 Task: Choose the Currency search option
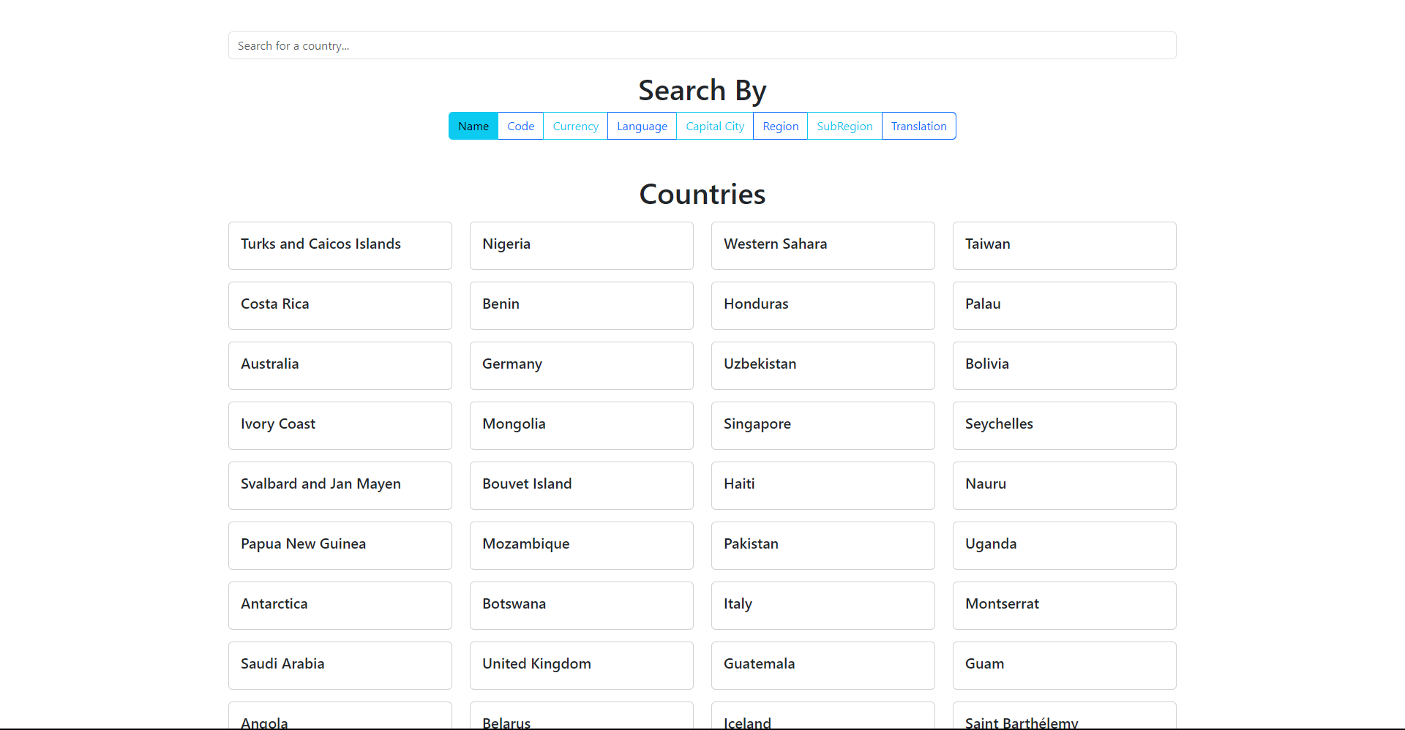click(x=575, y=126)
